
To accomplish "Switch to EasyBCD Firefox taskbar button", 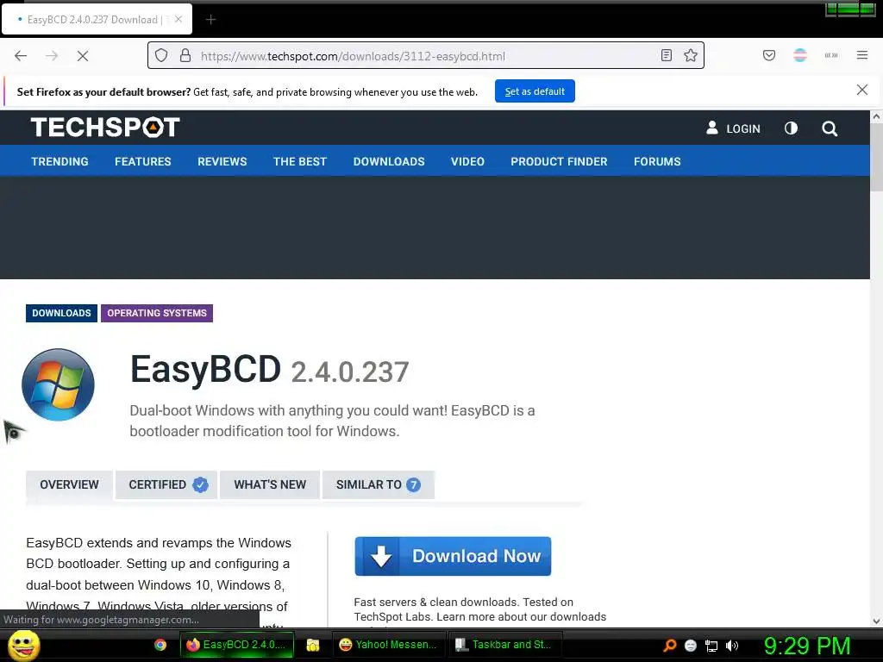I will pos(237,645).
